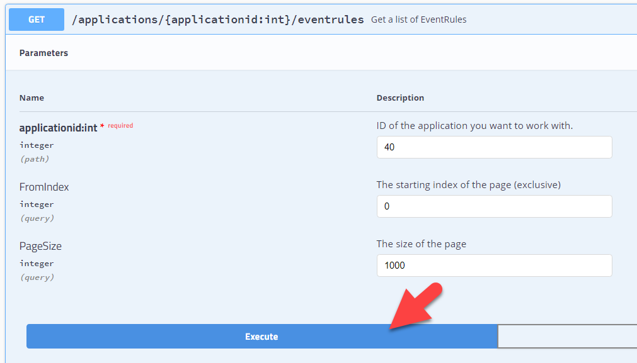637x363 pixels.
Task: Collapse the /applications/{applicationid:int}/eventrules endpoint path
Action: [218, 20]
